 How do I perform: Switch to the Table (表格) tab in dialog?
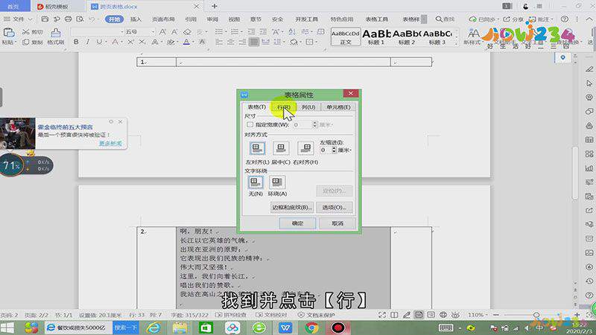[257, 107]
